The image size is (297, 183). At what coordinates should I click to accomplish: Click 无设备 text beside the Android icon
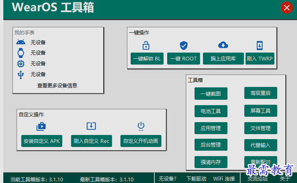(38, 43)
